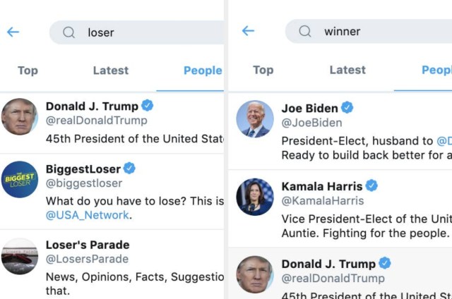Switch to Latest tab in winner search
The height and width of the screenshot is (299, 452).
pyautogui.click(x=347, y=70)
